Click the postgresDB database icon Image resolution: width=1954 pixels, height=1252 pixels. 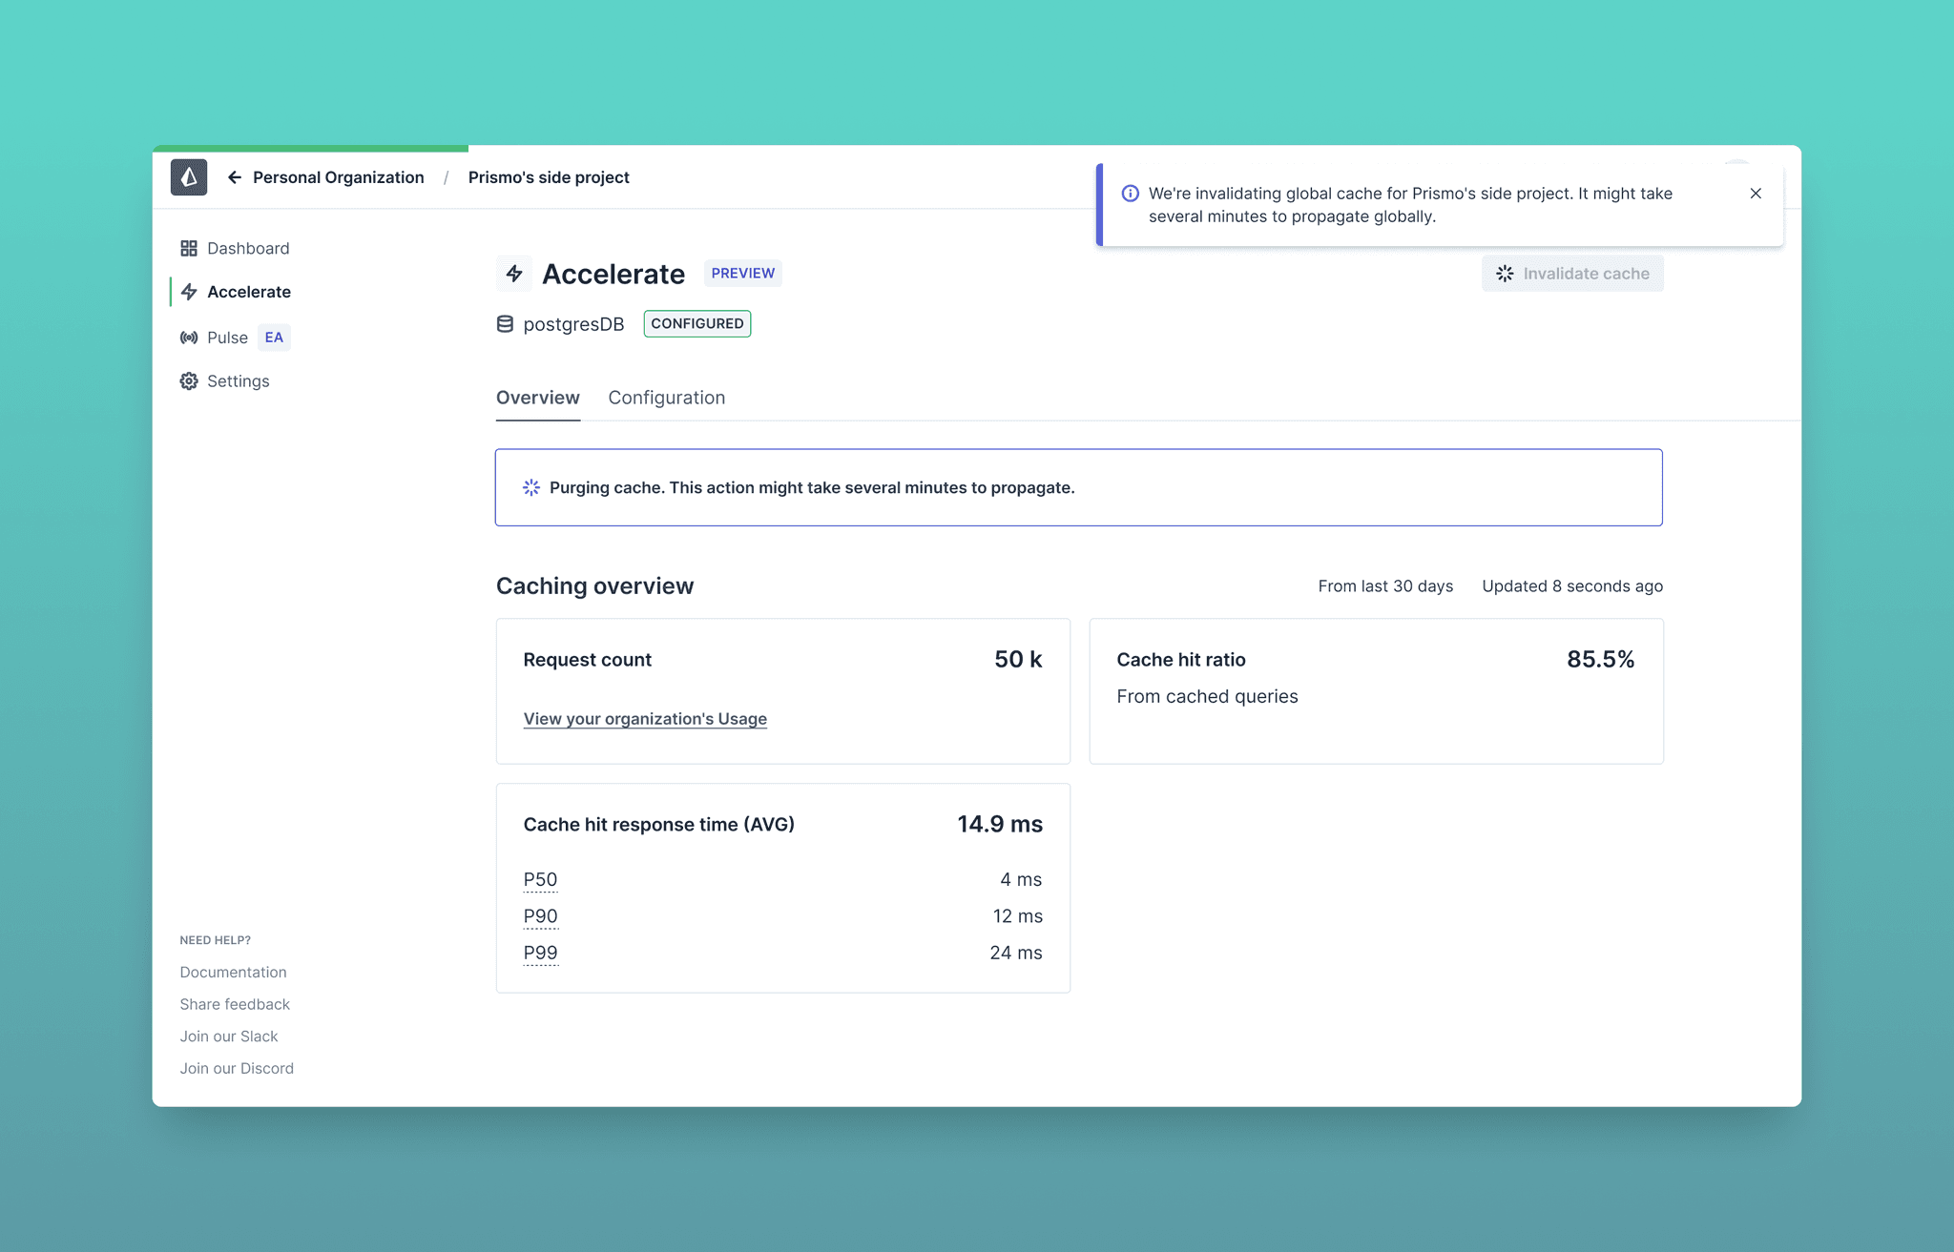coord(505,324)
